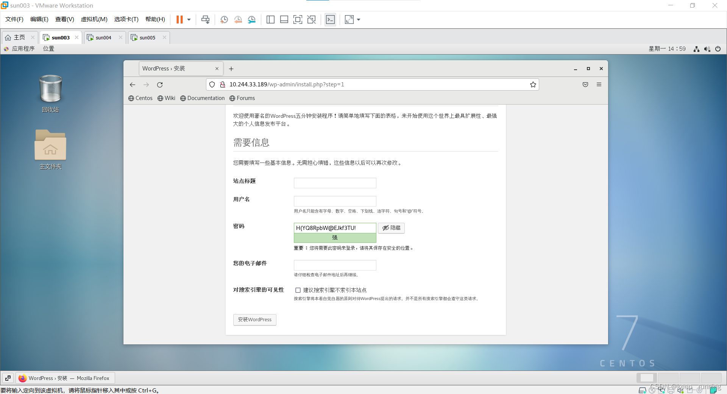
Task: Click the 密码 password field
Action: (335, 228)
